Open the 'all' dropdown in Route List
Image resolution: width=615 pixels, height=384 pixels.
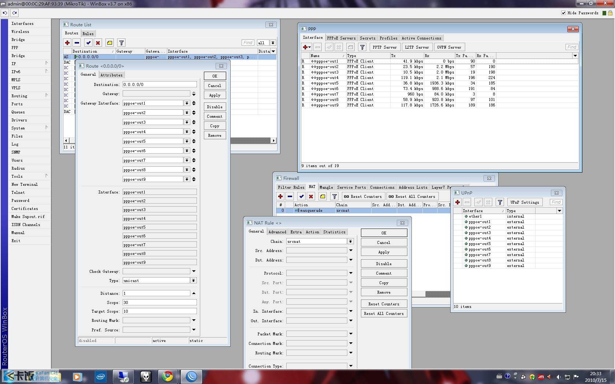pos(273,43)
